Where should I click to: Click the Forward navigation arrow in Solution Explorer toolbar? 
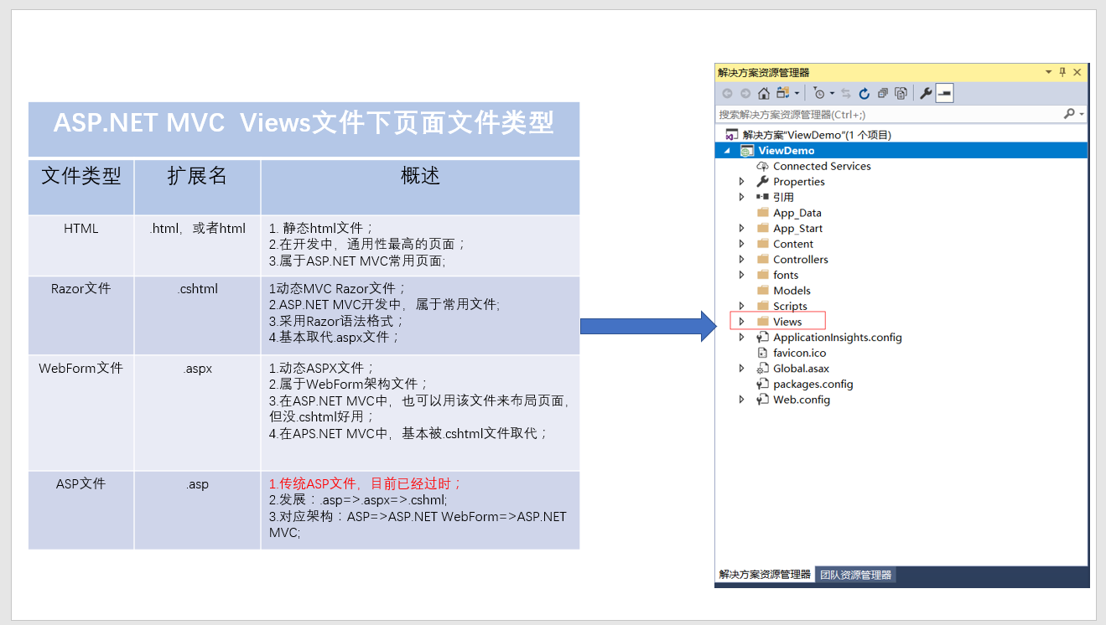click(745, 94)
